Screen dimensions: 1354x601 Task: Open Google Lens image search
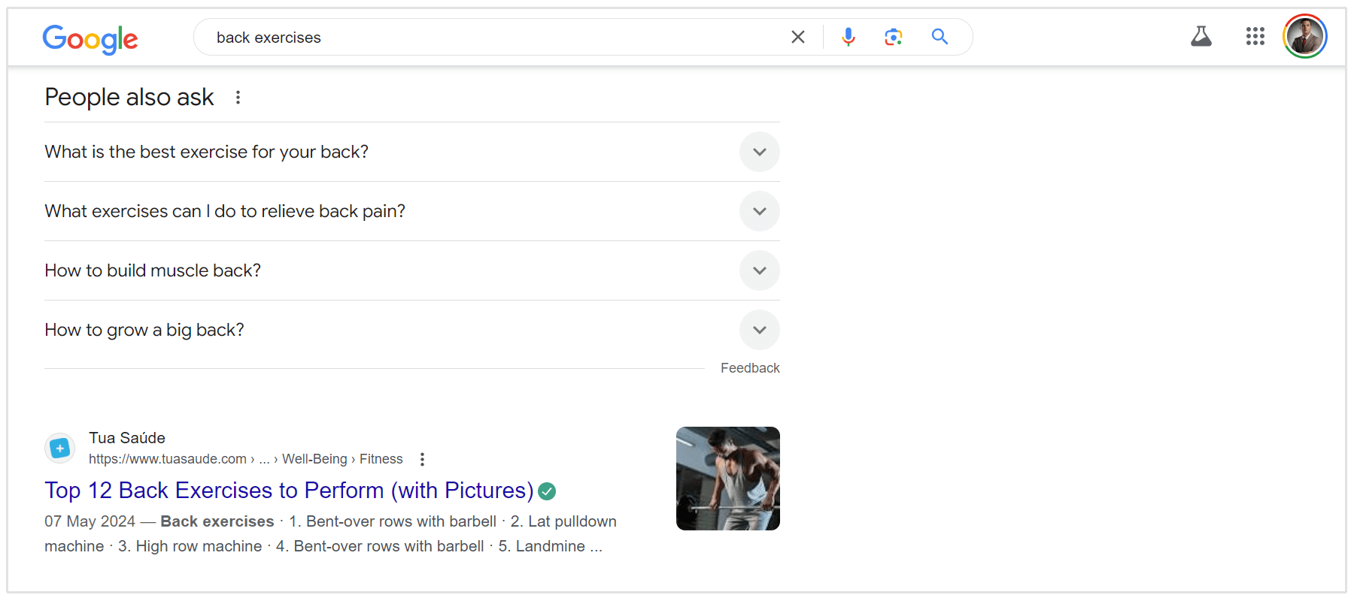(x=893, y=37)
